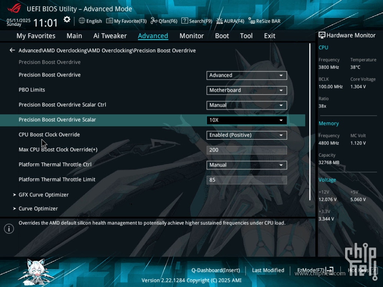Click the 11:01 clock display

(45, 23)
